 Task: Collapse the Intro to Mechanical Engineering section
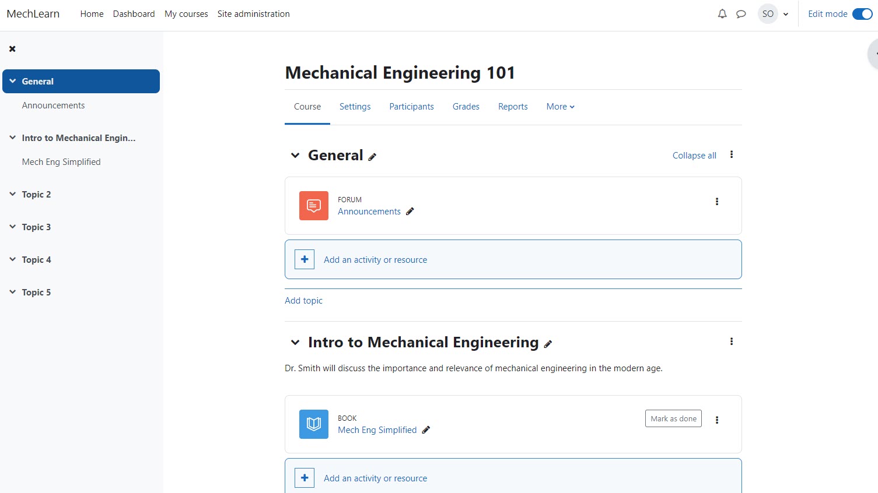coord(295,343)
